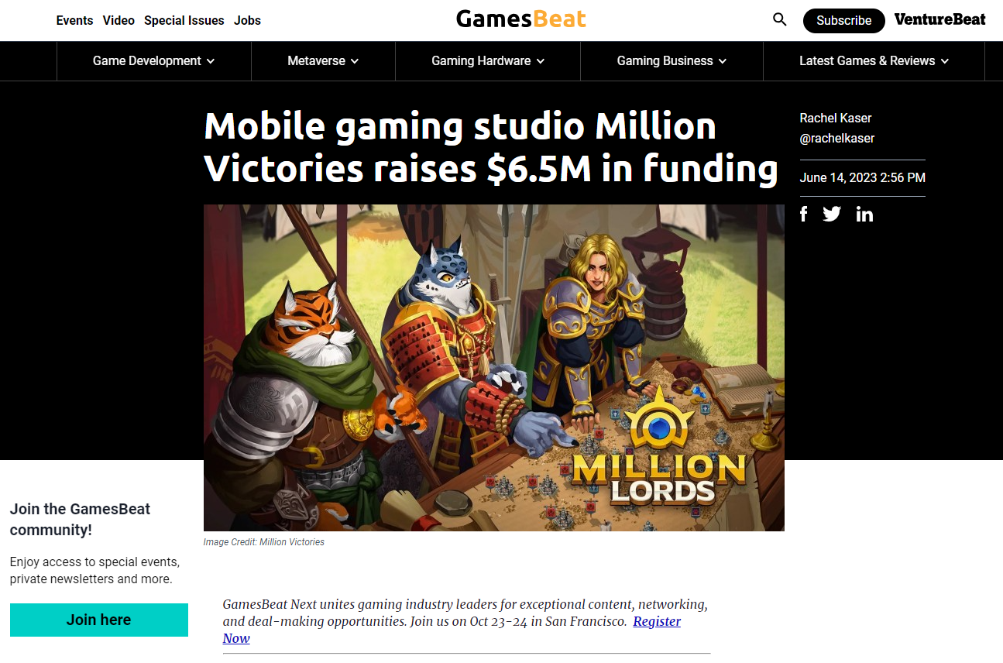
Task: Open the Jobs menu link
Action: 247,21
